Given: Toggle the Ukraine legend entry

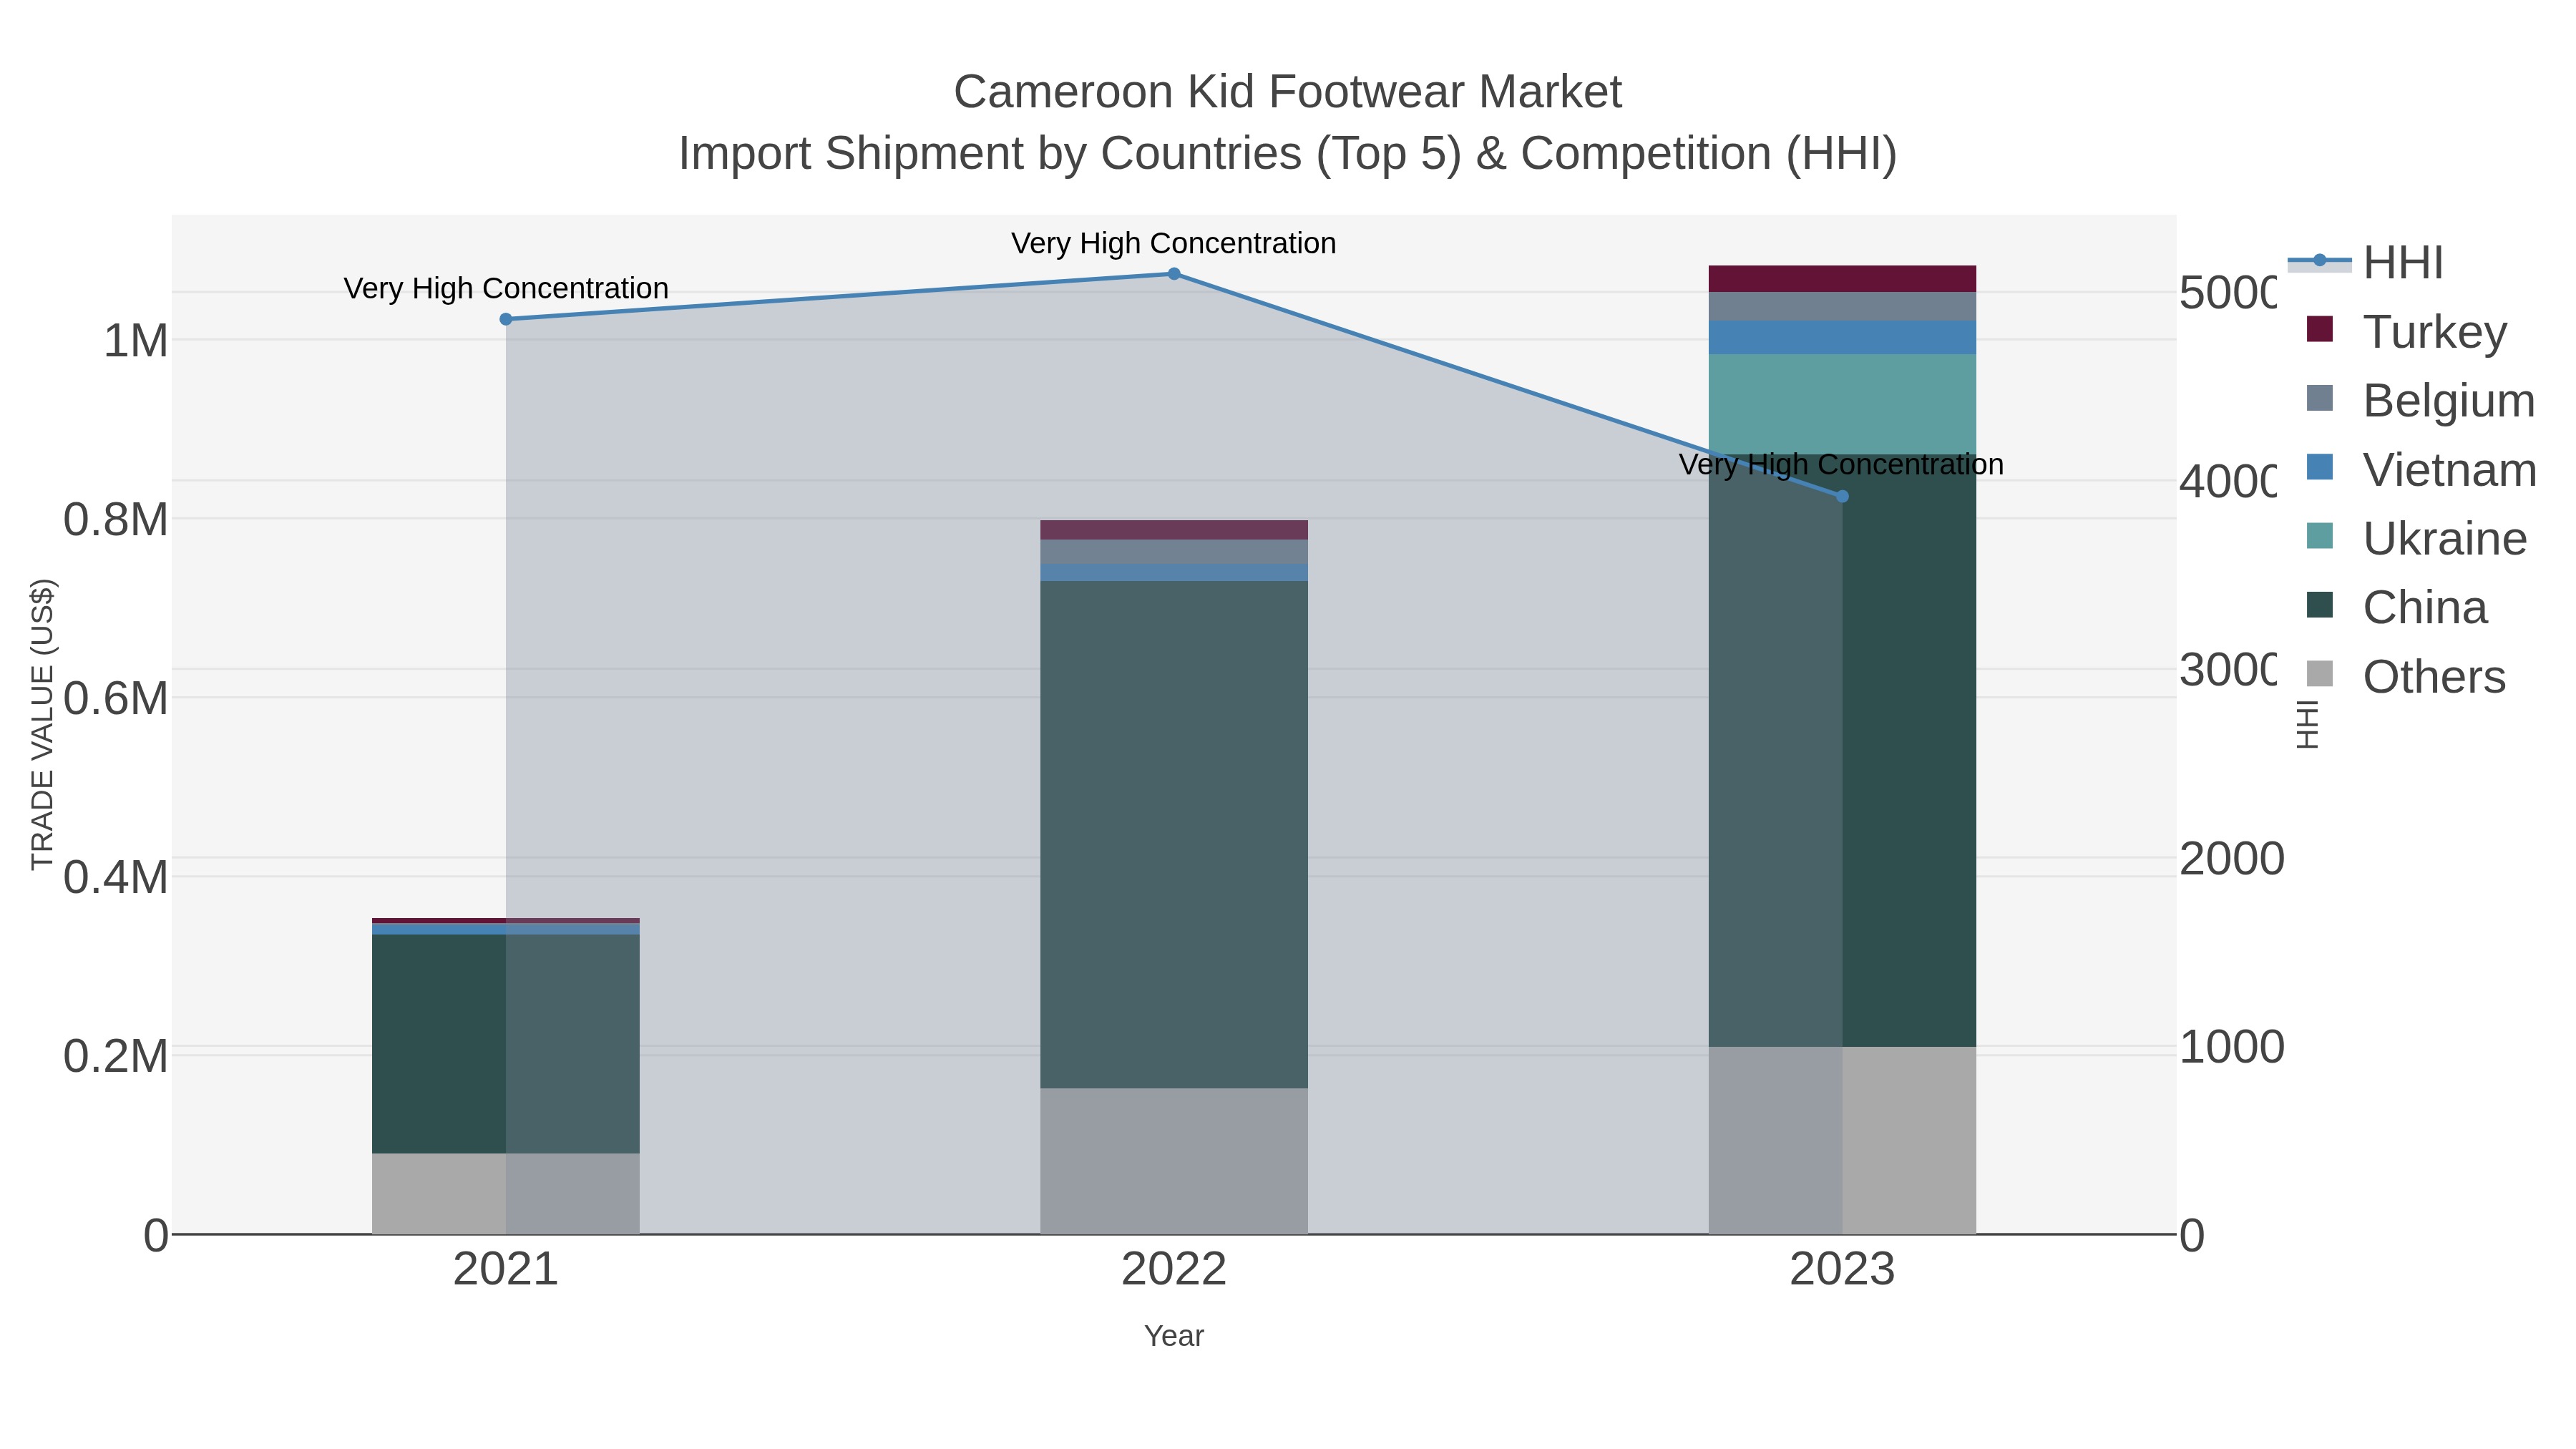Looking at the screenshot, I should pyautogui.click(x=2416, y=538).
